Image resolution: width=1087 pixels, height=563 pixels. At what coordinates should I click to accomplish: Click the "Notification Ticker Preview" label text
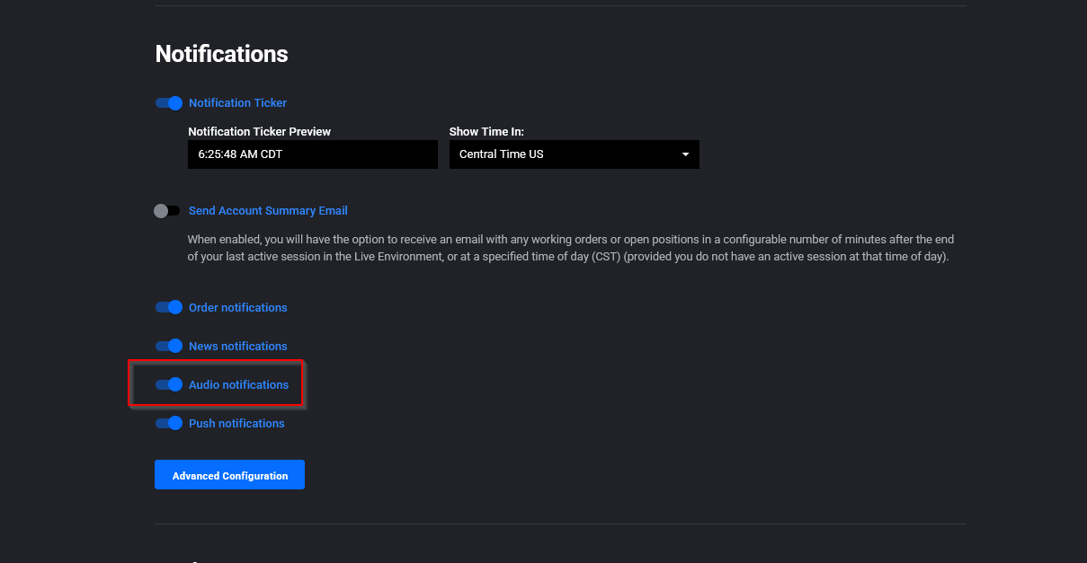click(259, 132)
